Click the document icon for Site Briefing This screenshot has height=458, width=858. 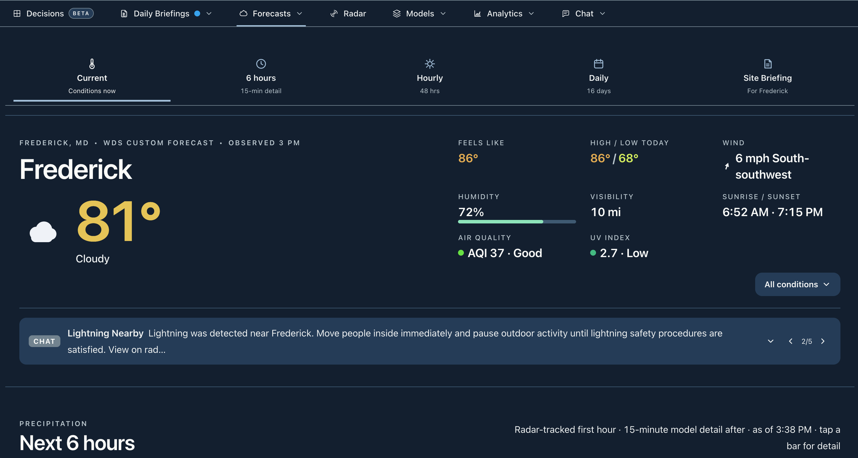[x=768, y=64]
